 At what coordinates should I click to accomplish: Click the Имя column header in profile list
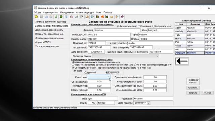click(x=181, y=24)
